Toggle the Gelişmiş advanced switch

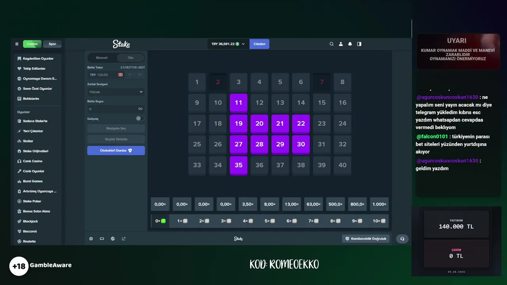140,118
